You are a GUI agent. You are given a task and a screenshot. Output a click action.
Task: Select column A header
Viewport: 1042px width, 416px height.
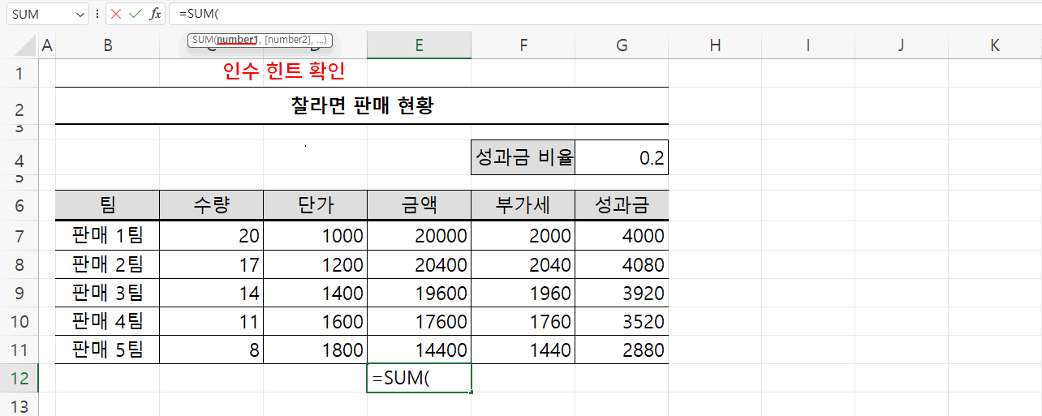click(x=47, y=45)
